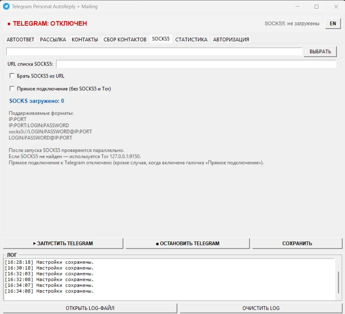The height and width of the screenshot is (314, 345).
Task: Select log entry at 16:34:08
Action: [x=49, y=291]
